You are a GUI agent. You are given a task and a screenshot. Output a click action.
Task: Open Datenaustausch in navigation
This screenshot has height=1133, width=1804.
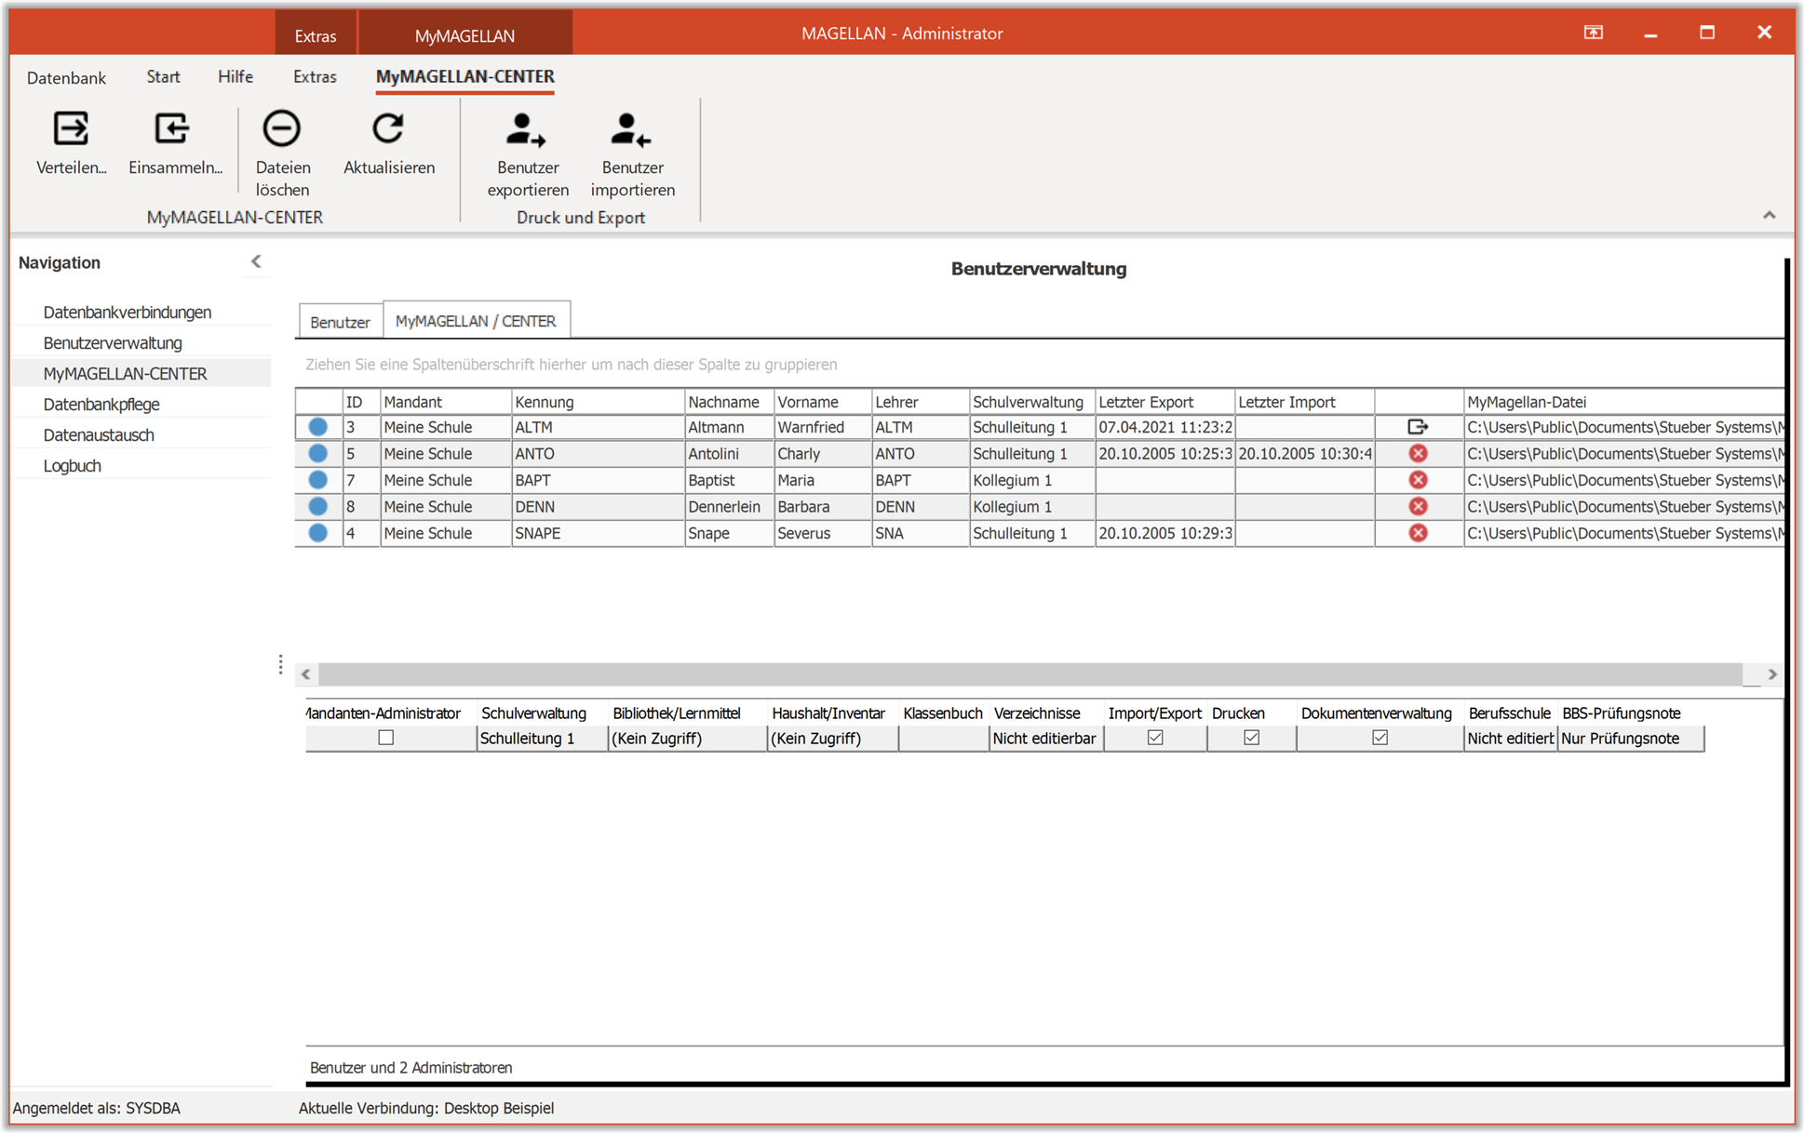click(99, 435)
